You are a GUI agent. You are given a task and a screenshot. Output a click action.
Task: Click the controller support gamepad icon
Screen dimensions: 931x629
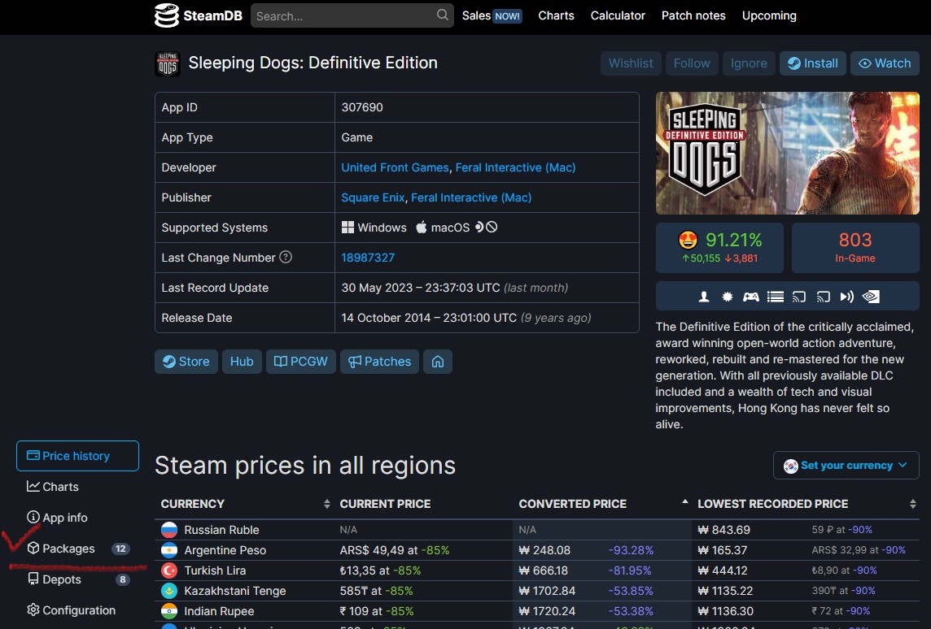[x=751, y=297]
